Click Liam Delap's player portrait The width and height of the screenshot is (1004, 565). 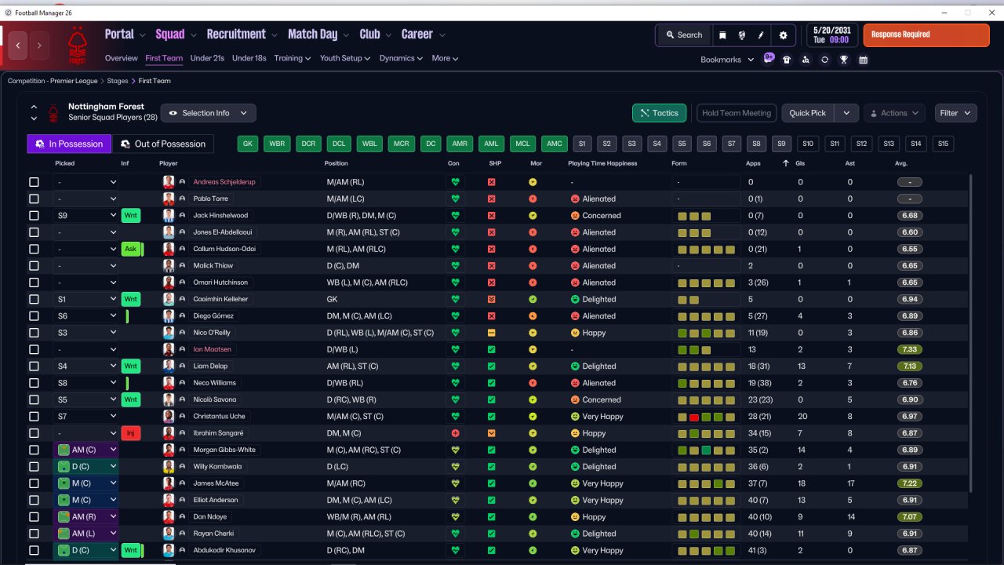[x=169, y=366]
